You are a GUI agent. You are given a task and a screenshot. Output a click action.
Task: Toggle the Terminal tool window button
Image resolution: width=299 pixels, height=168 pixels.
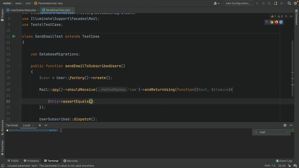[x=51, y=161]
